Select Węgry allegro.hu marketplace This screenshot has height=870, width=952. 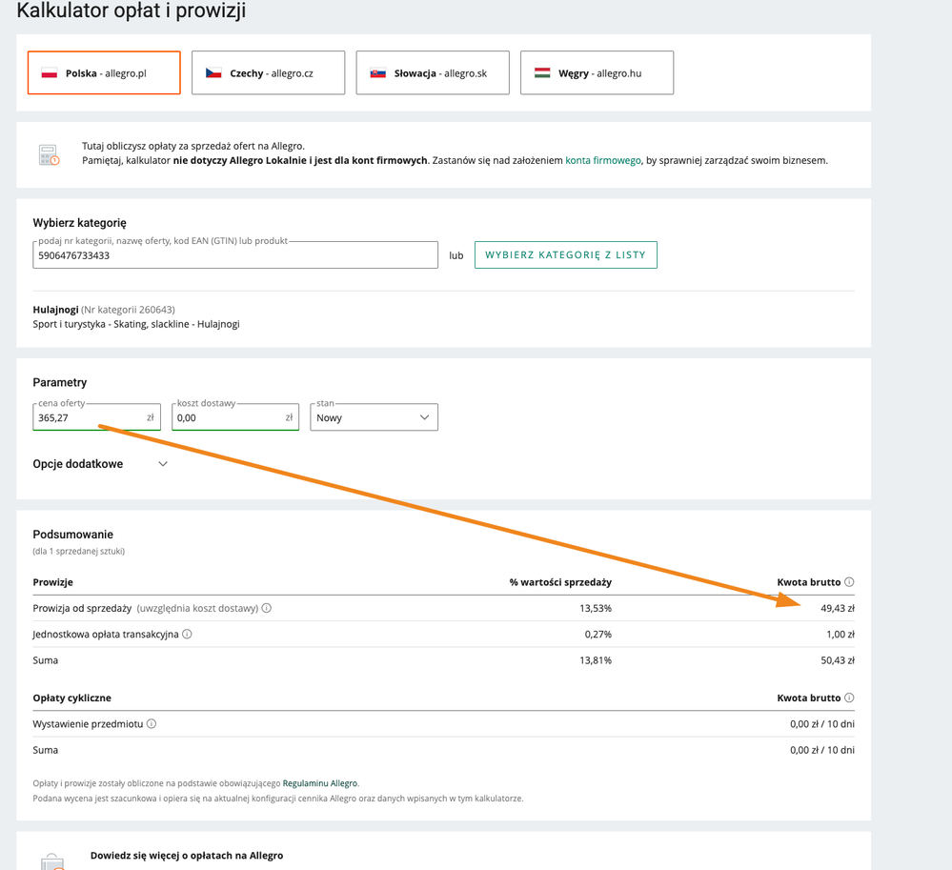coord(597,72)
